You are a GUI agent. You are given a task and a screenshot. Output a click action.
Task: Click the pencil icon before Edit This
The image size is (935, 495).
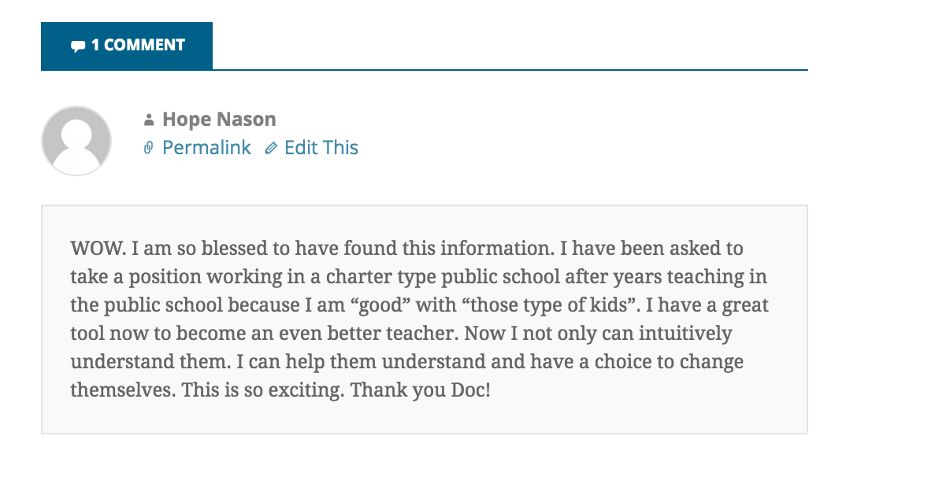[271, 148]
